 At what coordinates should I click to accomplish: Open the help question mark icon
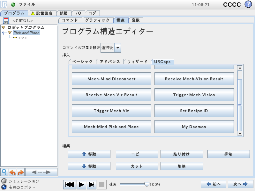tap(248, 4)
